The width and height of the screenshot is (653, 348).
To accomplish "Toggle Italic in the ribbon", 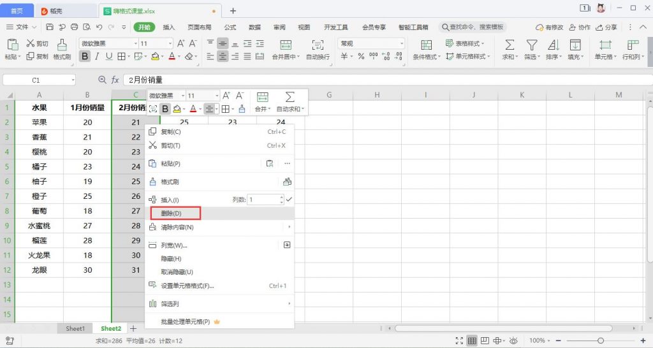I will click(97, 56).
